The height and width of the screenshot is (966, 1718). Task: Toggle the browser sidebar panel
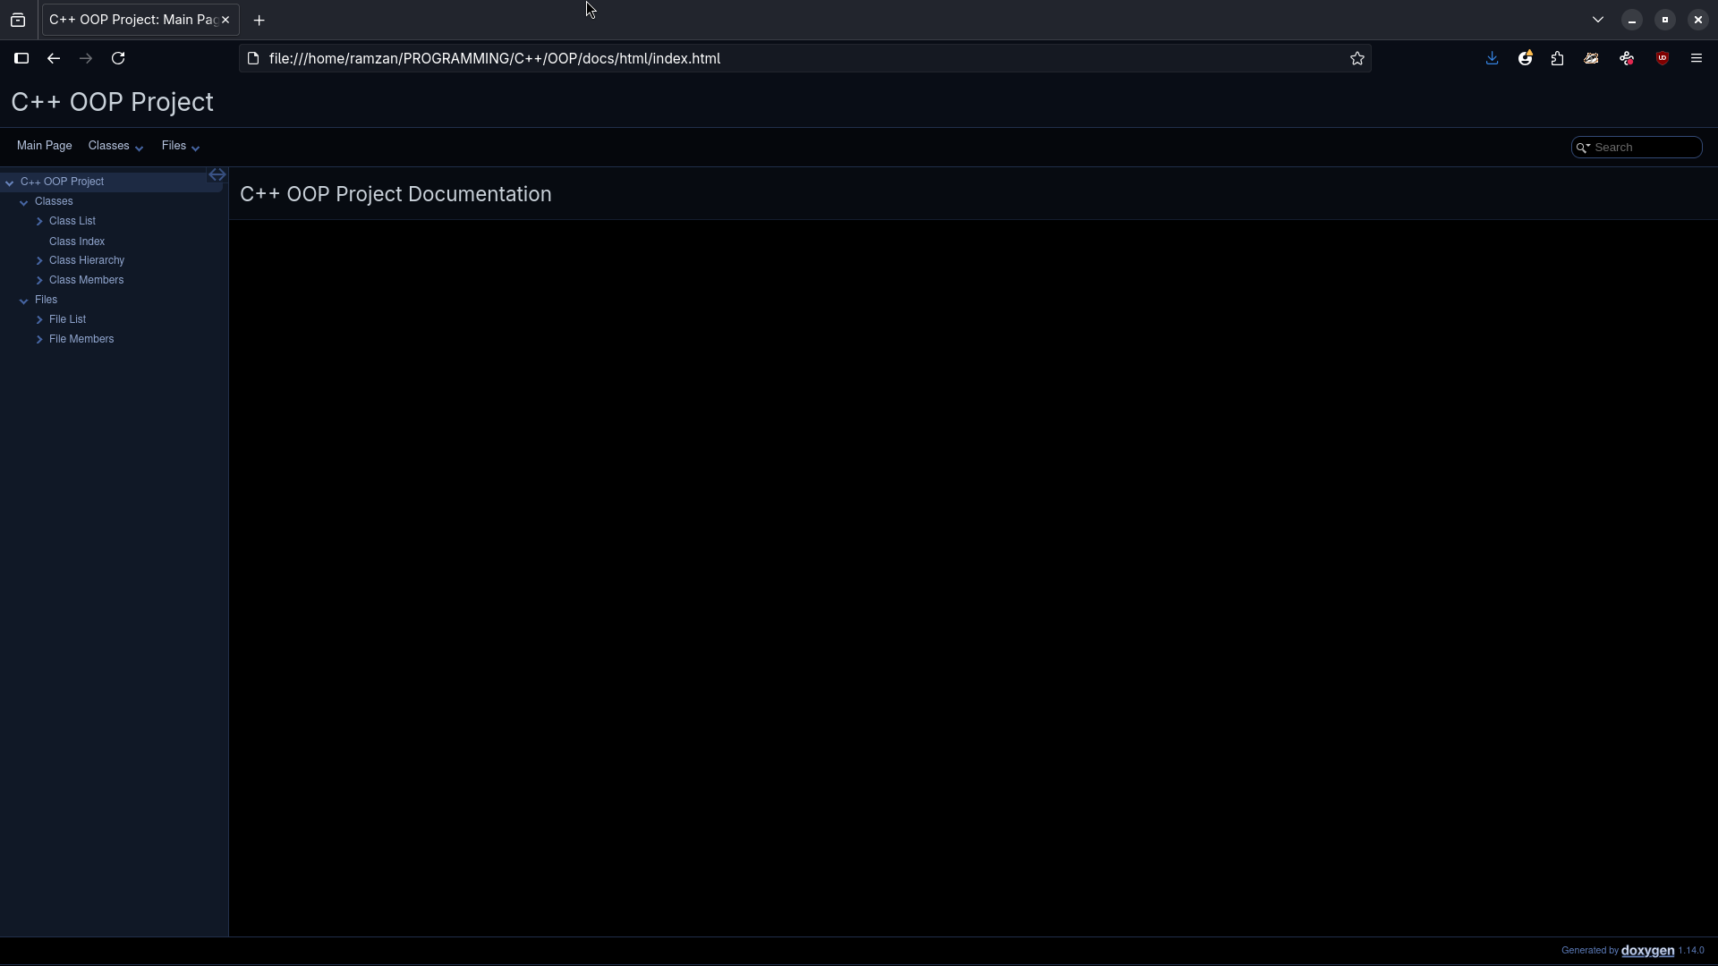pyautogui.click(x=21, y=58)
